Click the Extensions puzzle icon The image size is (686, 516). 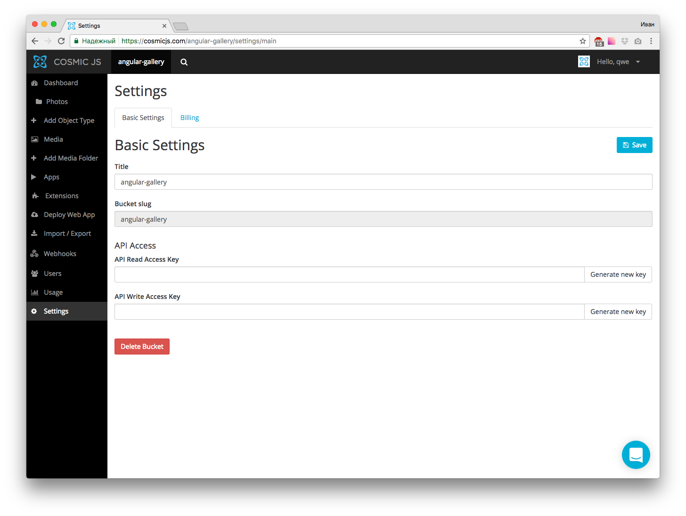tap(35, 196)
